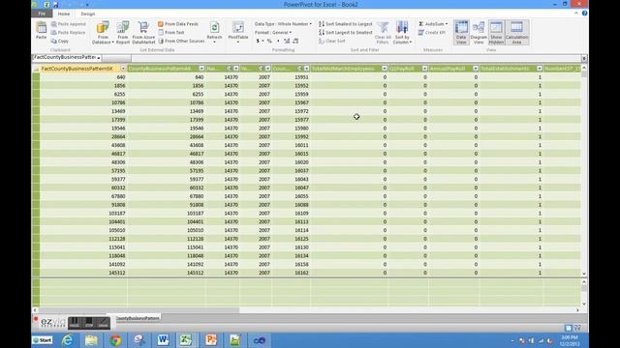Open the From Database import menu
This screenshot has width=620, height=348.
coord(103,33)
